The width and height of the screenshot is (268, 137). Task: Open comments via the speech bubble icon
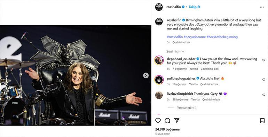[x=167, y=121]
